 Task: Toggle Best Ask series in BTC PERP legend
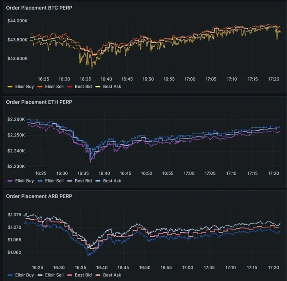click(x=112, y=87)
